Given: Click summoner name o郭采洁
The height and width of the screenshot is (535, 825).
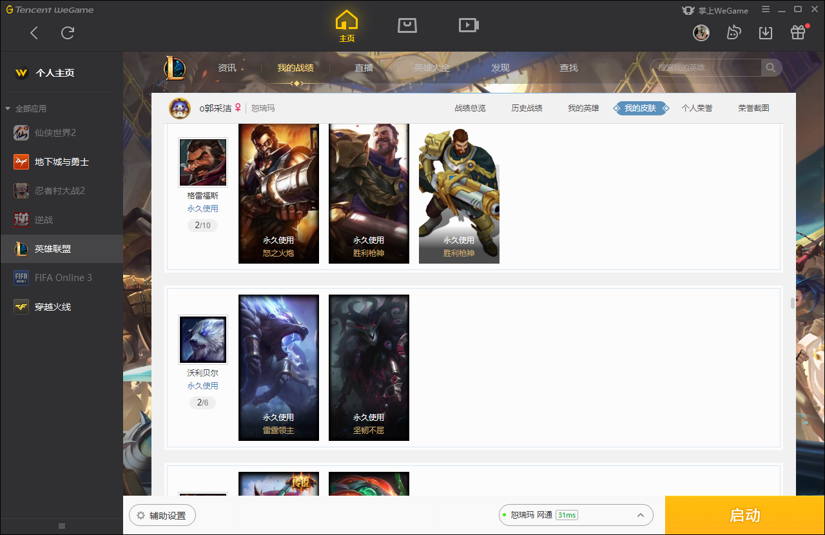Looking at the screenshot, I should click(215, 108).
